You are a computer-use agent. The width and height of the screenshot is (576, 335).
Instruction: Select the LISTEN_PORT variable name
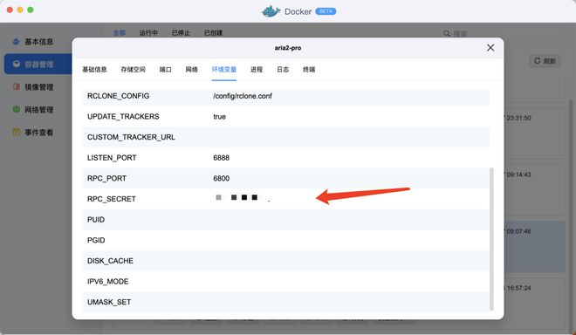(112, 158)
